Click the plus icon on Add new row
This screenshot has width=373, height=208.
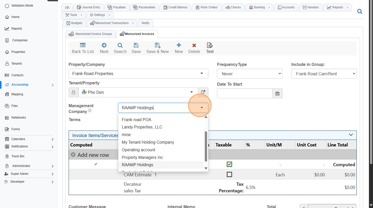73,155
